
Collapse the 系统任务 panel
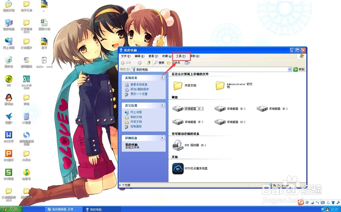[162, 77]
